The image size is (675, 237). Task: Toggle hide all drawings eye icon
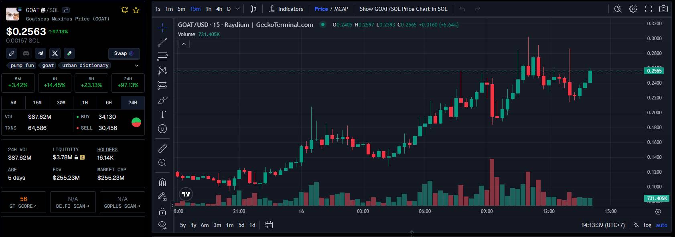pos(162,225)
